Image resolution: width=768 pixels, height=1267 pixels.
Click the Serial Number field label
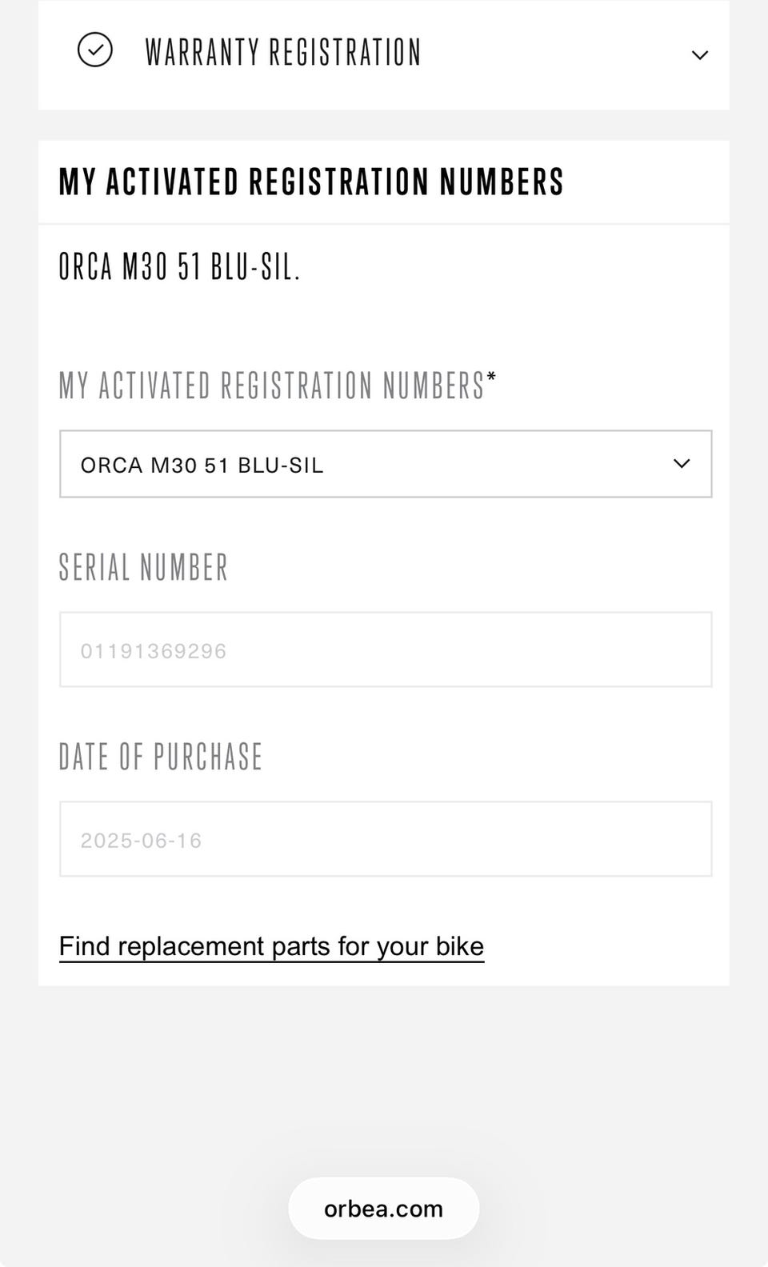(143, 567)
